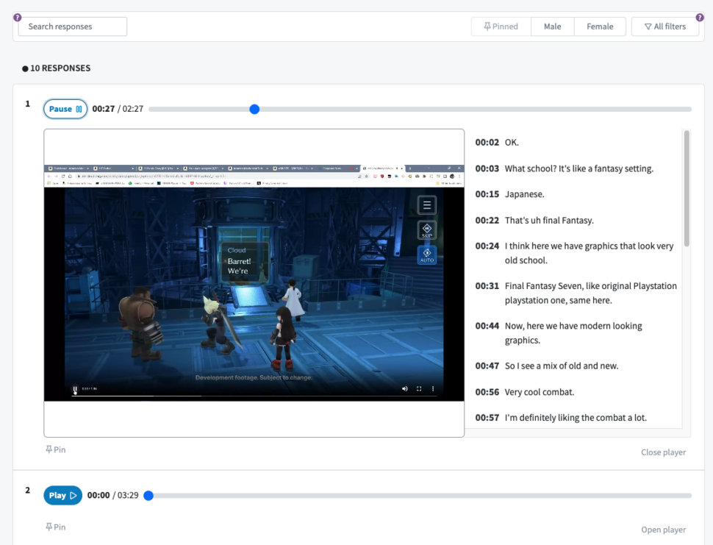Screen dimensions: 713x545
Task: Jump to transcript line 'Now, here we have modern looking graphics'
Action: [559, 333]
